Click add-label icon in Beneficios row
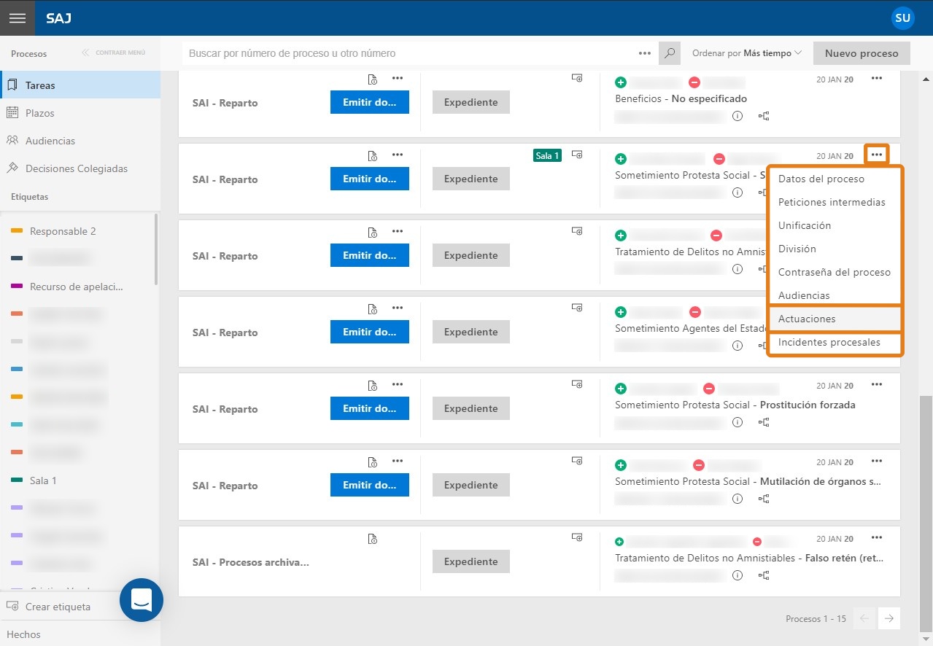Viewport: 933px width, 646px height. (x=577, y=78)
